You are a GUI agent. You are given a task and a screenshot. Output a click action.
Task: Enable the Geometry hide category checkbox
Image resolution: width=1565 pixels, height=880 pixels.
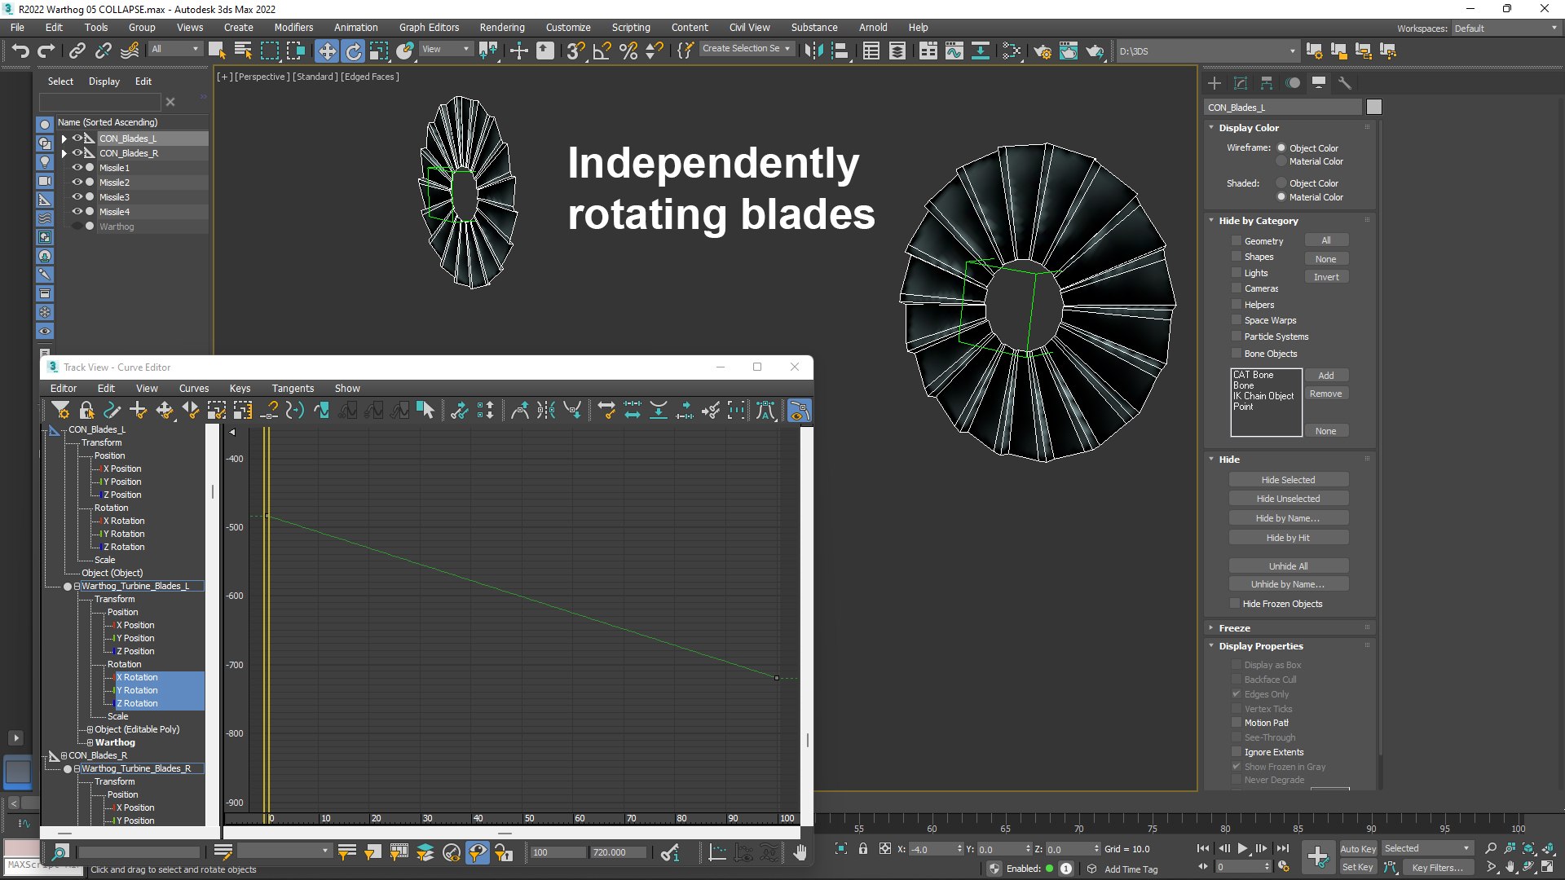coord(1236,241)
